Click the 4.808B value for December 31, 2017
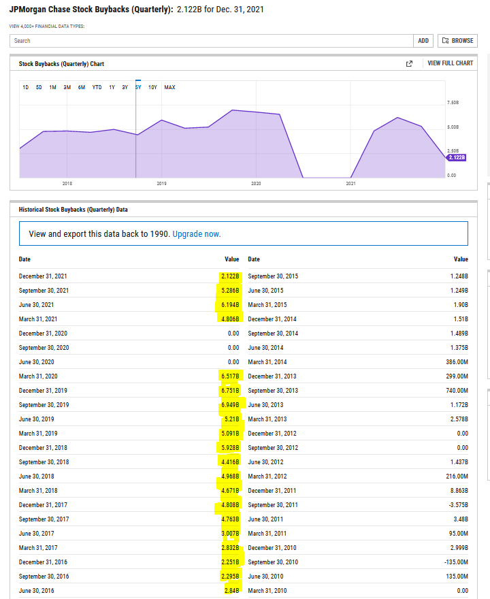Viewport: 490px width, 599px height. [230, 505]
